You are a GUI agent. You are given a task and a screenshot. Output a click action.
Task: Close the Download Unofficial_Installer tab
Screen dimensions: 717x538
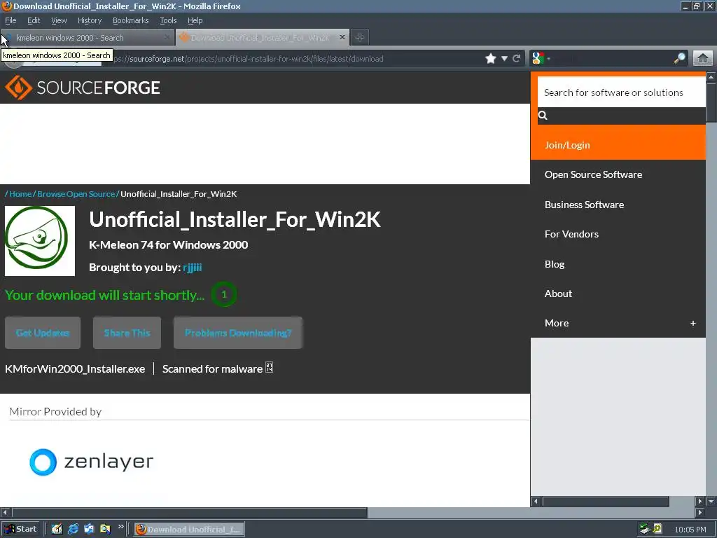point(342,38)
